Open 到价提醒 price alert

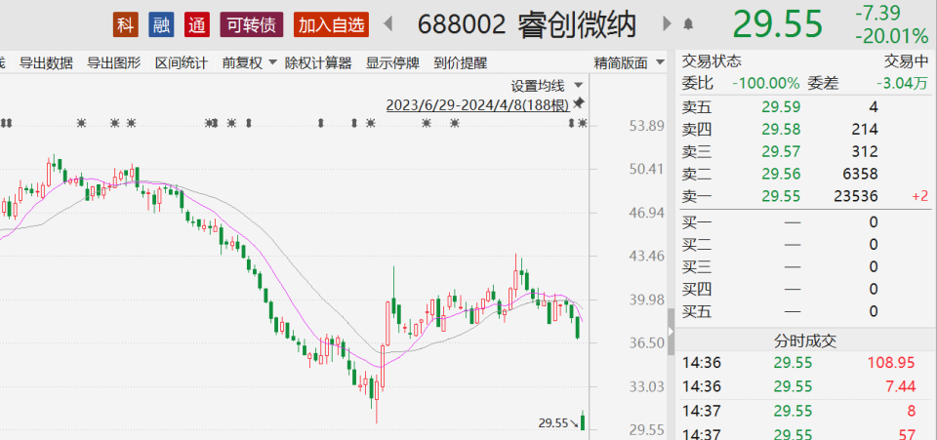[460, 63]
